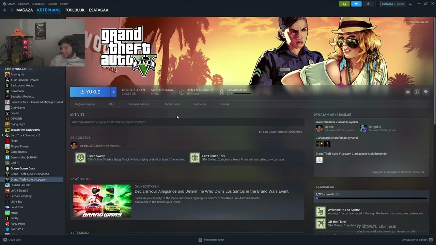Click the activity comment input field
Screen dimensions: 436x245
187,122
